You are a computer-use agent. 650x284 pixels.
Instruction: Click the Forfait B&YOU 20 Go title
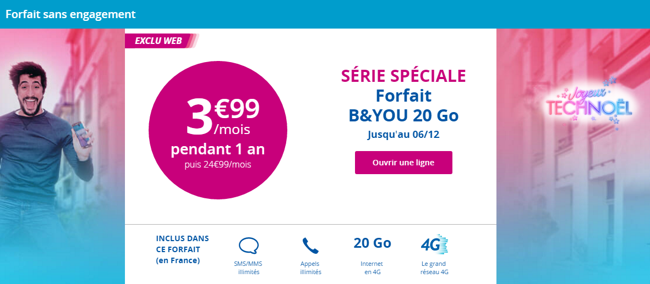pyautogui.click(x=403, y=106)
